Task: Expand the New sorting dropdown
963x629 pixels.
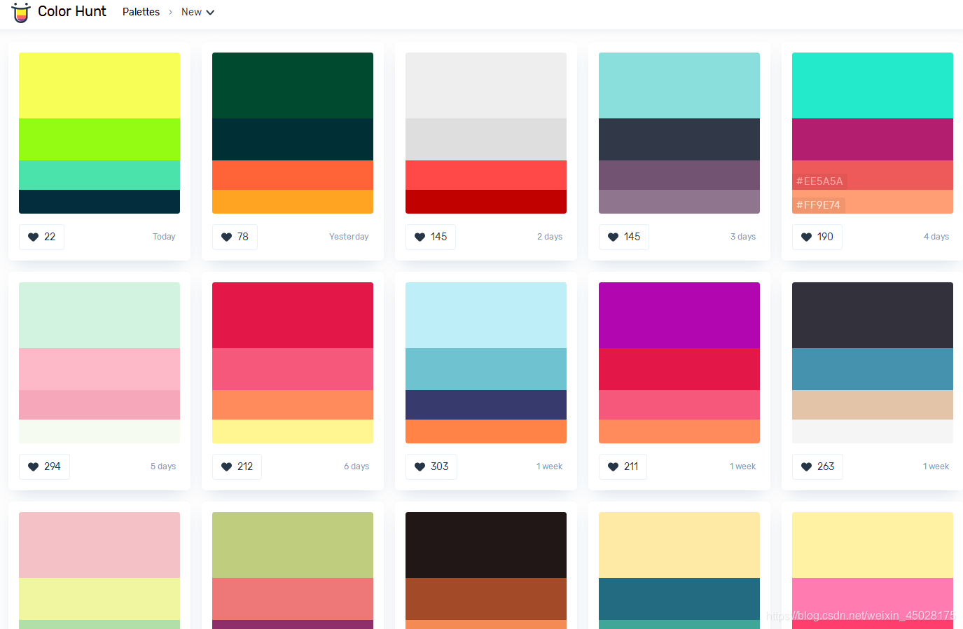Action: point(198,12)
